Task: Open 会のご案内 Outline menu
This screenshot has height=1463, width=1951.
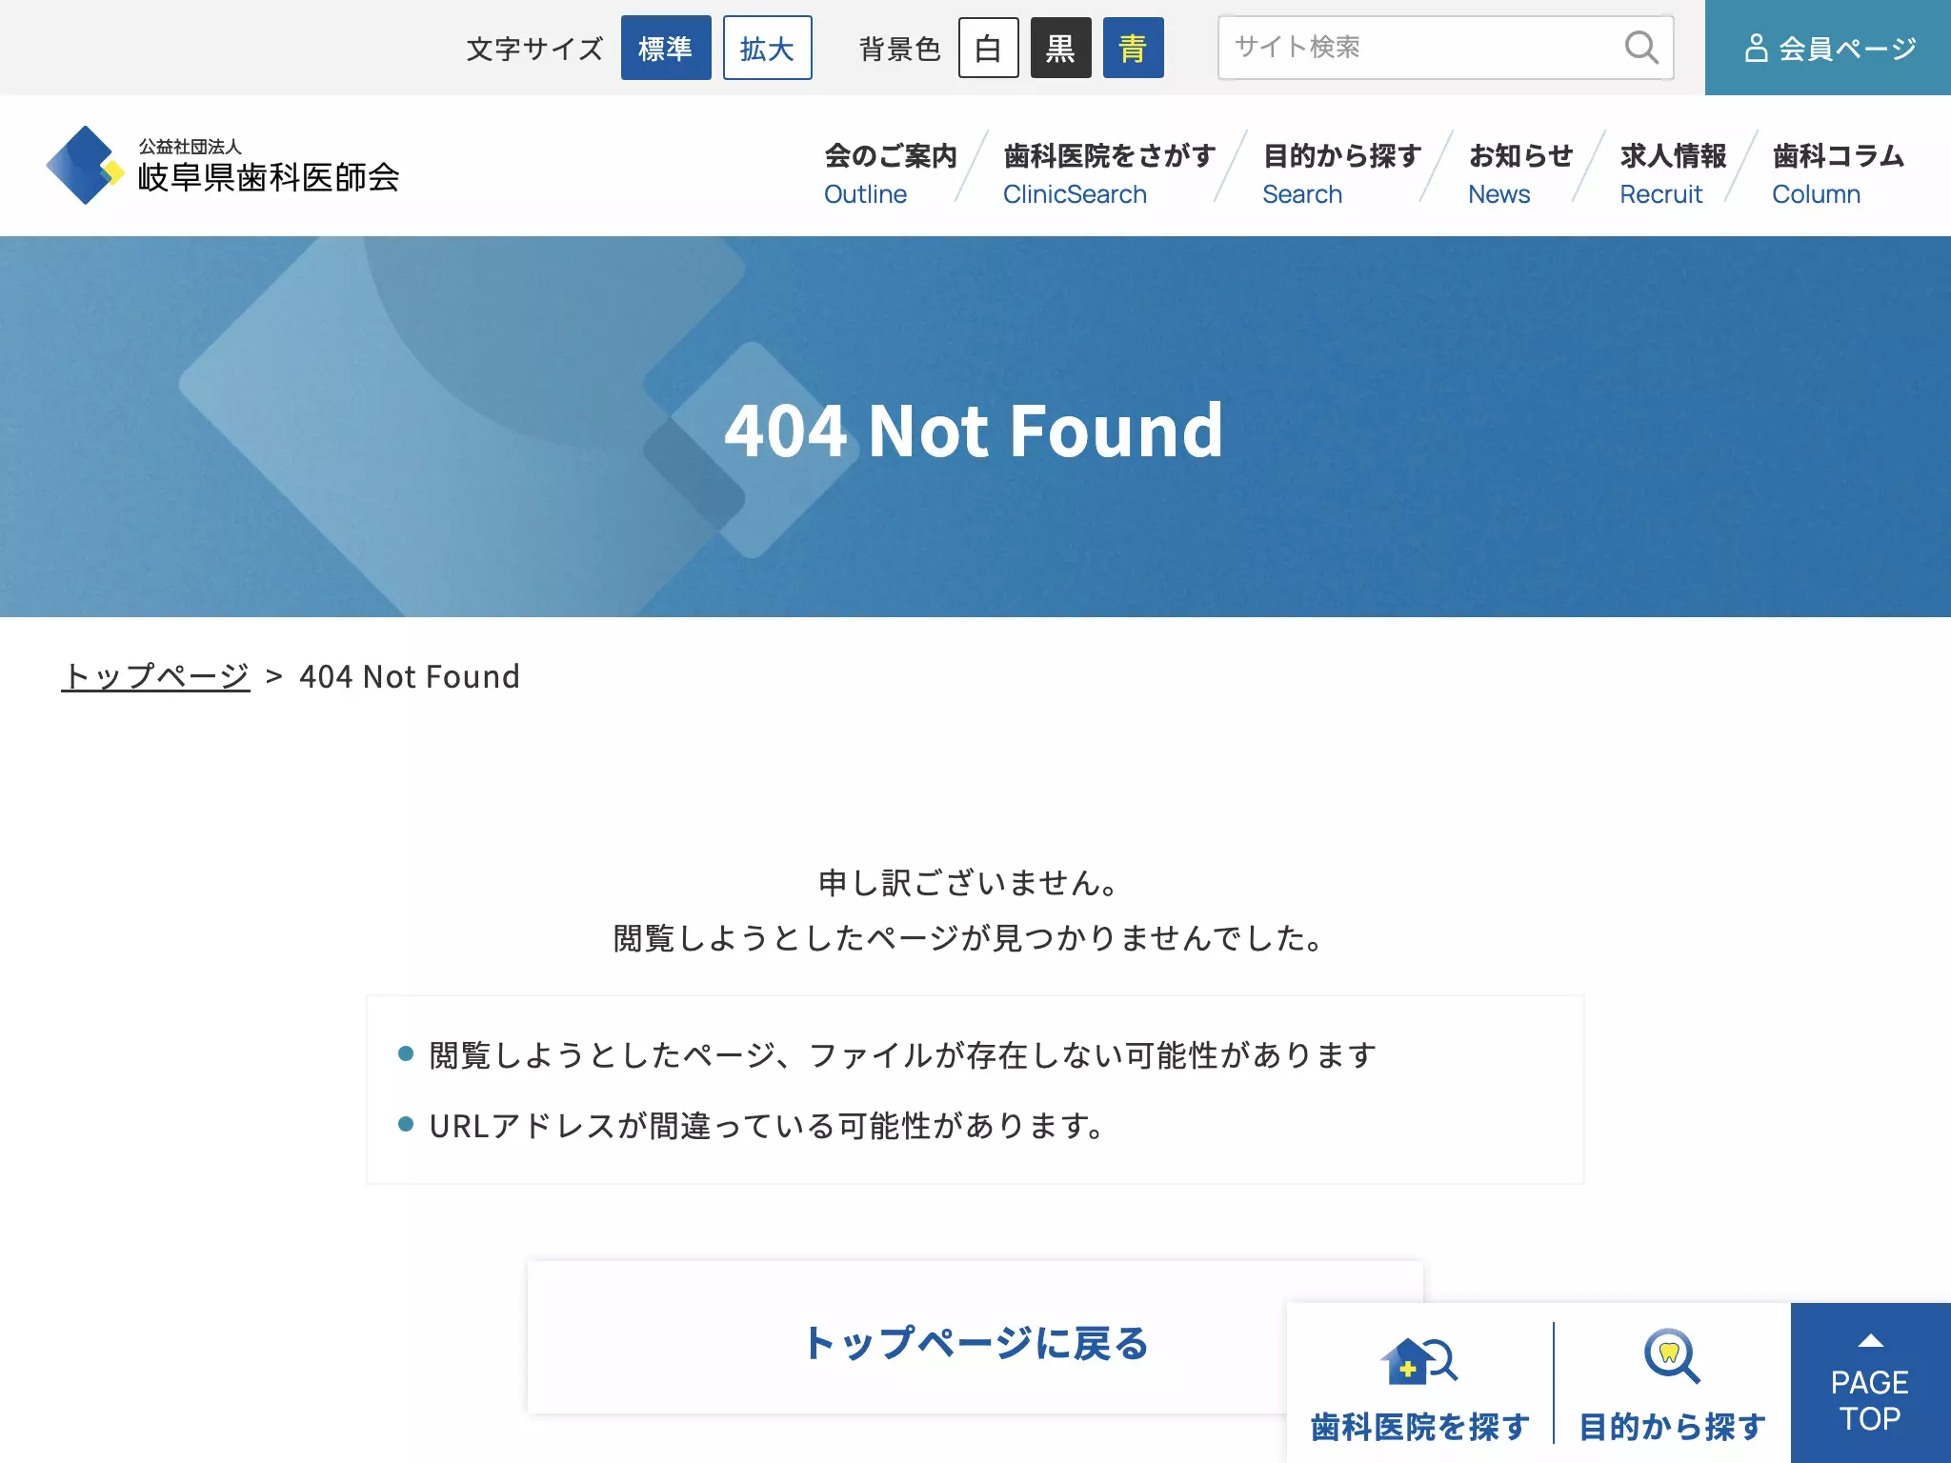Action: (890, 174)
